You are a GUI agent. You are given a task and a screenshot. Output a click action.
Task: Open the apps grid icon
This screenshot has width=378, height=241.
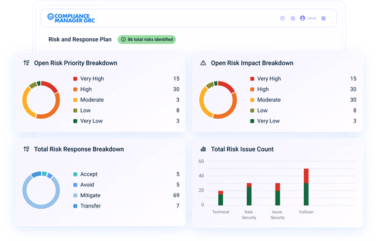tap(324, 18)
